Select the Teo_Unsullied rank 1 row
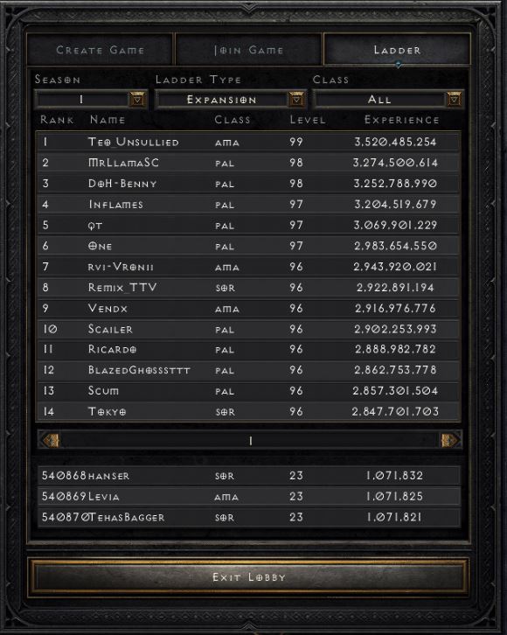The height and width of the screenshot is (635, 507). 248,142
